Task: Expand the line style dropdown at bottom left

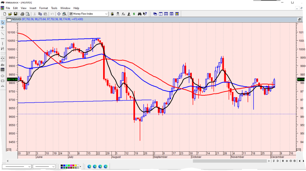Action: 29,166
